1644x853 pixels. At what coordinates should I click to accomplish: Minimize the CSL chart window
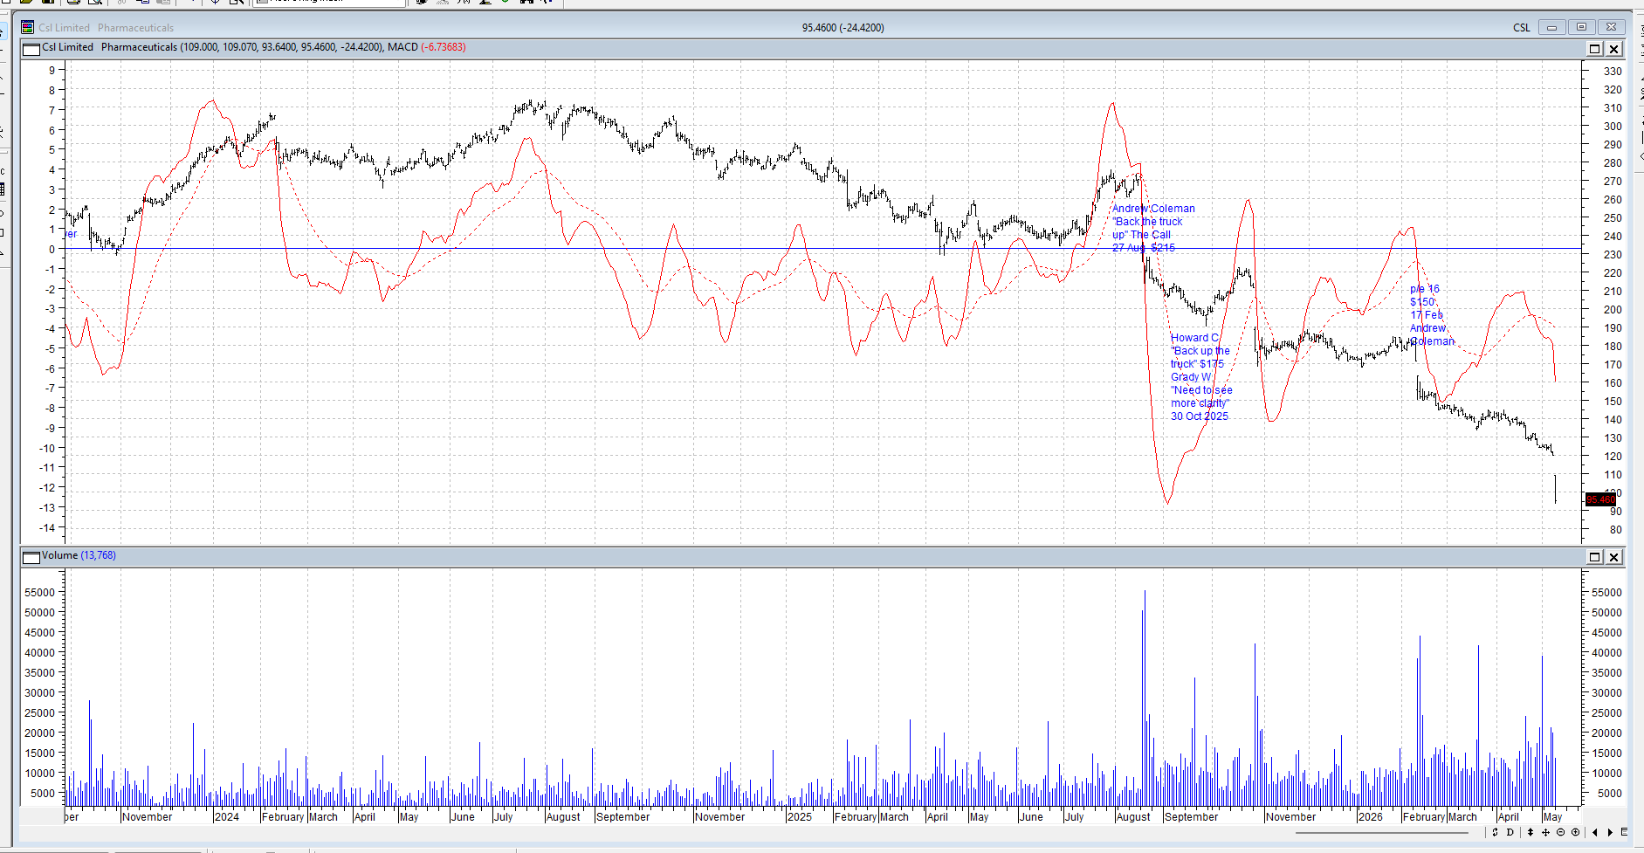pyautogui.click(x=1551, y=27)
